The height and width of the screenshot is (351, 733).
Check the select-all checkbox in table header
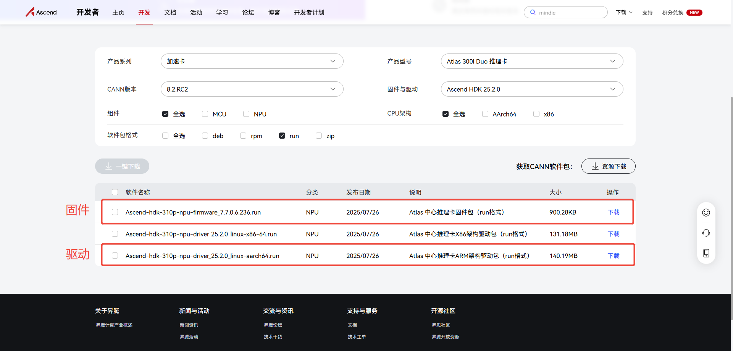tap(115, 192)
